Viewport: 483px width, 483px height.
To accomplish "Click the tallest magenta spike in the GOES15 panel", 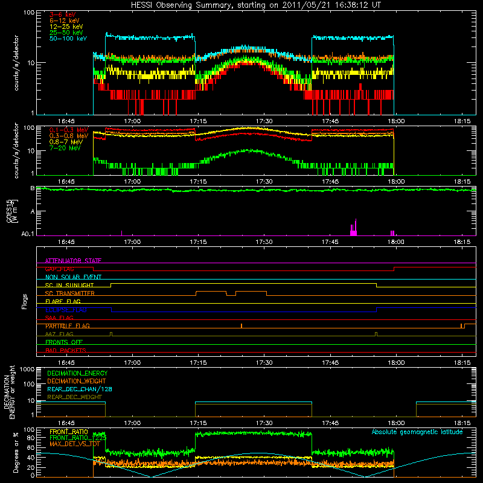I will [x=356, y=227].
